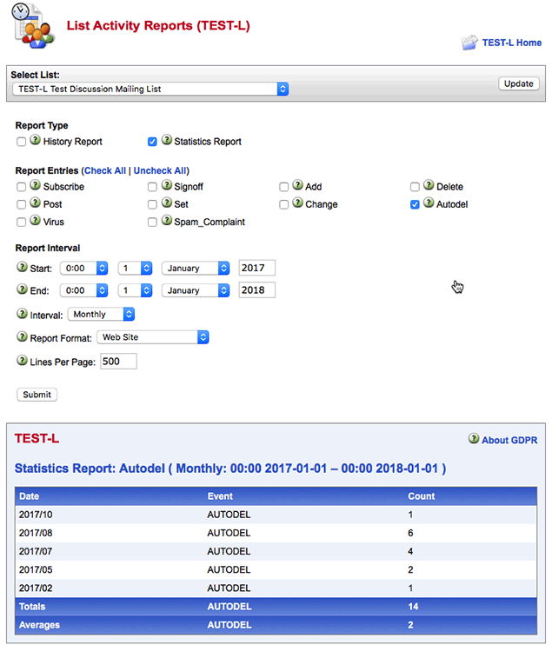This screenshot has height=645, width=552.
Task: Click the 2017/10 date cell
Action: point(36,515)
